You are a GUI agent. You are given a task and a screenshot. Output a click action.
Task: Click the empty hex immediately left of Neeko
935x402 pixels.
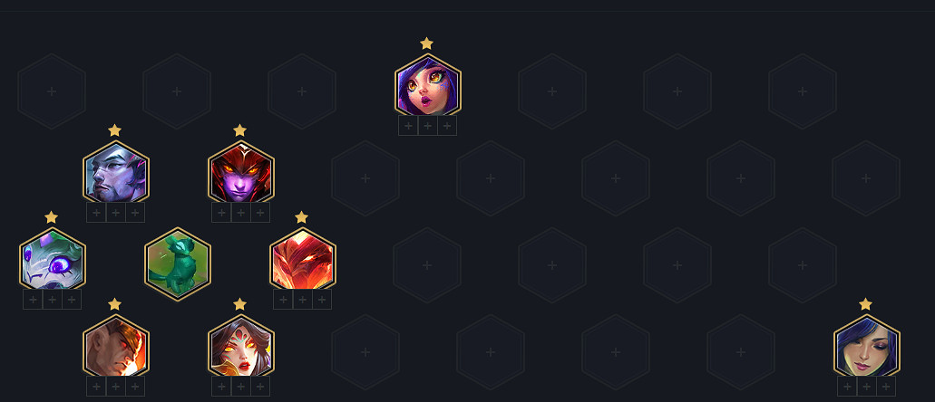click(302, 91)
